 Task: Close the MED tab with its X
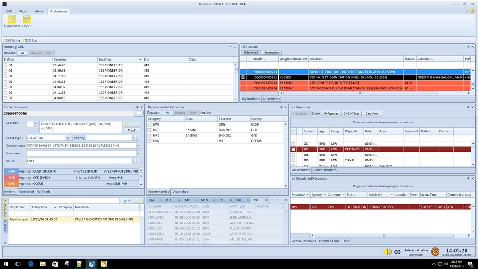(x=213, y=200)
